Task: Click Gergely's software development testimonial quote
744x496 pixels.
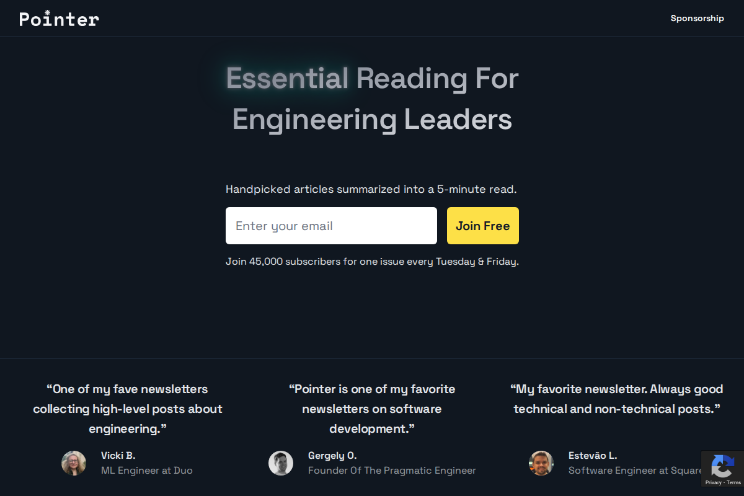Action: tap(372, 409)
